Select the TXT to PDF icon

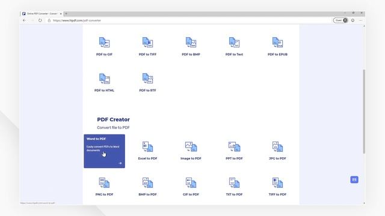(x=234, y=182)
